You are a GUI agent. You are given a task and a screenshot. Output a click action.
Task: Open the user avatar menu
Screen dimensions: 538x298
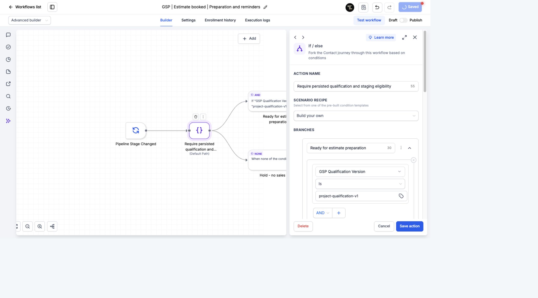(x=350, y=7)
